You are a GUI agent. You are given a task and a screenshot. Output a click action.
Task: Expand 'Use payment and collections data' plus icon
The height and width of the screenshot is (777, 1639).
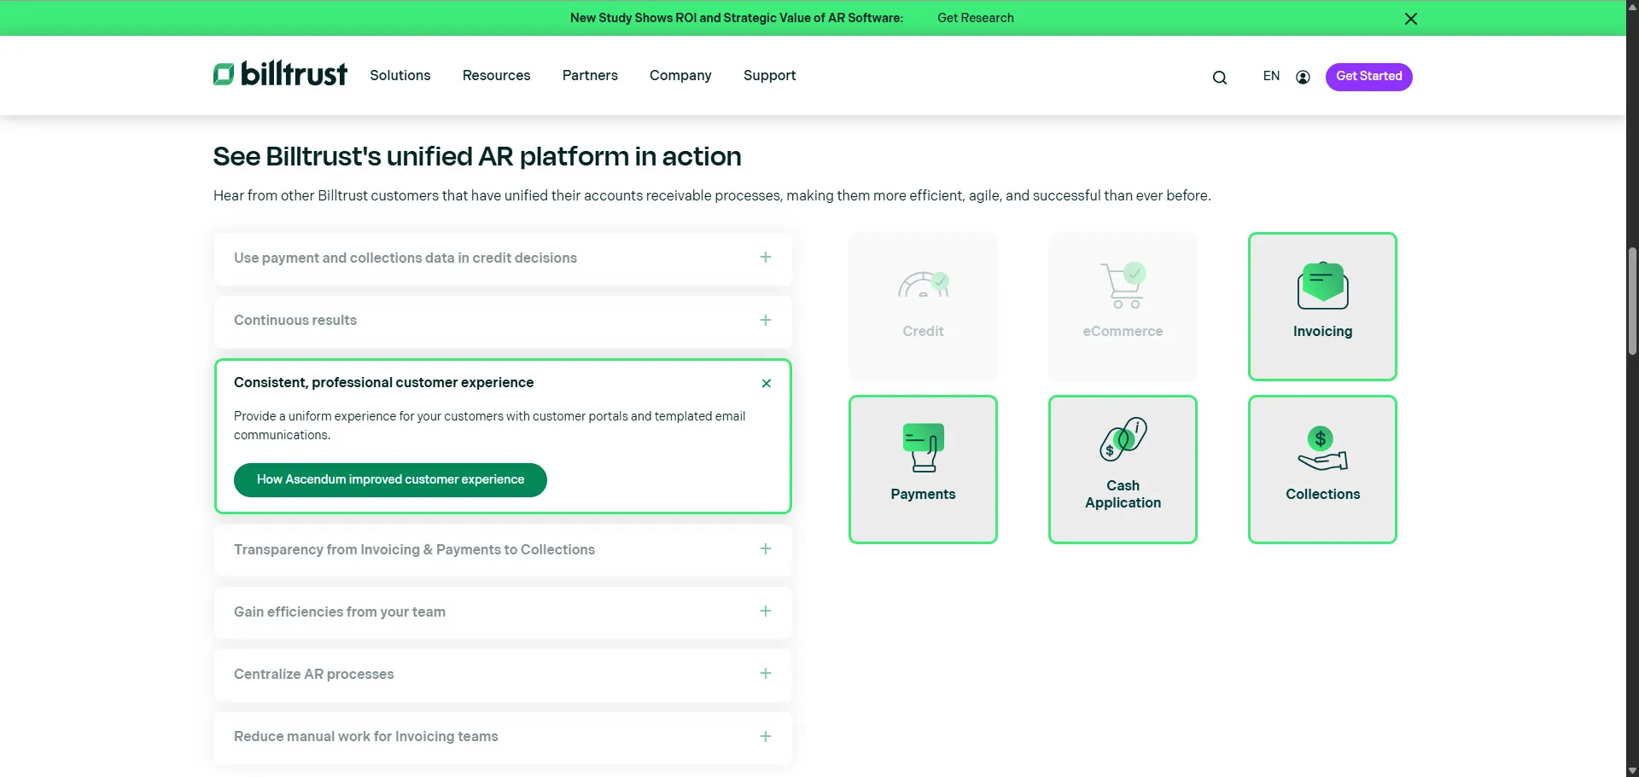coord(766,258)
